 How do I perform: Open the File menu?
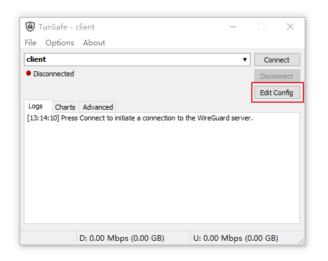point(31,43)
